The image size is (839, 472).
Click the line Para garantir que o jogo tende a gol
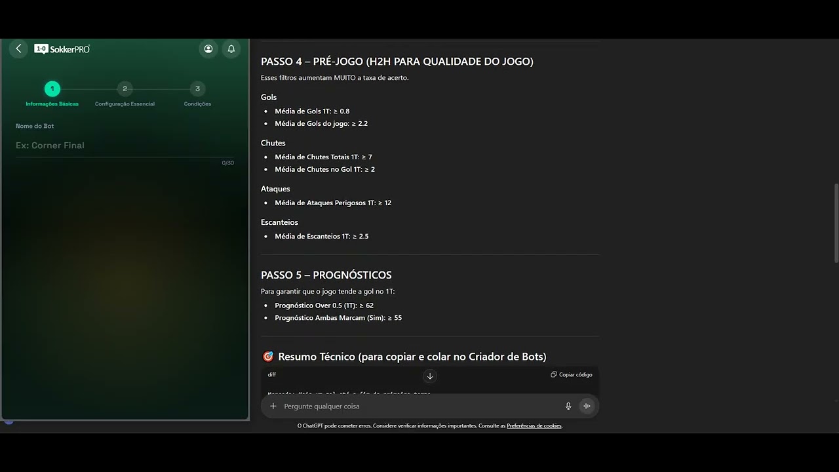coord(328,292)
